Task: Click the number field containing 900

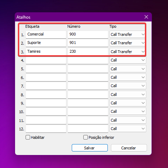Action: tap(88, 34)
